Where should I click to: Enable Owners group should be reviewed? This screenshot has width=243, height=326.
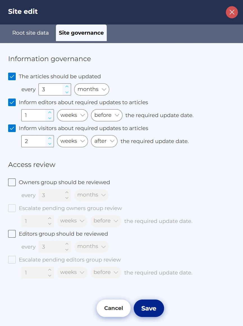pos(12,182)
